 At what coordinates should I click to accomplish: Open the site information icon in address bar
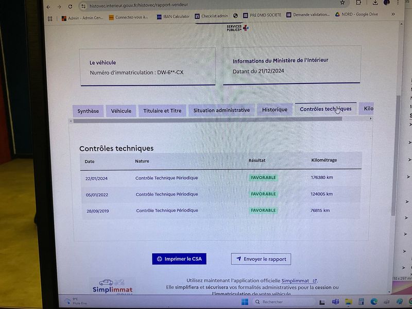83,6
